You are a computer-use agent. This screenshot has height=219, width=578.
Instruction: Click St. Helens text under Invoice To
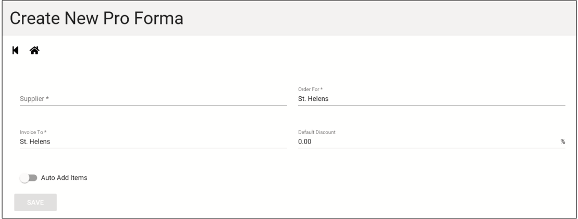(35, 141)
